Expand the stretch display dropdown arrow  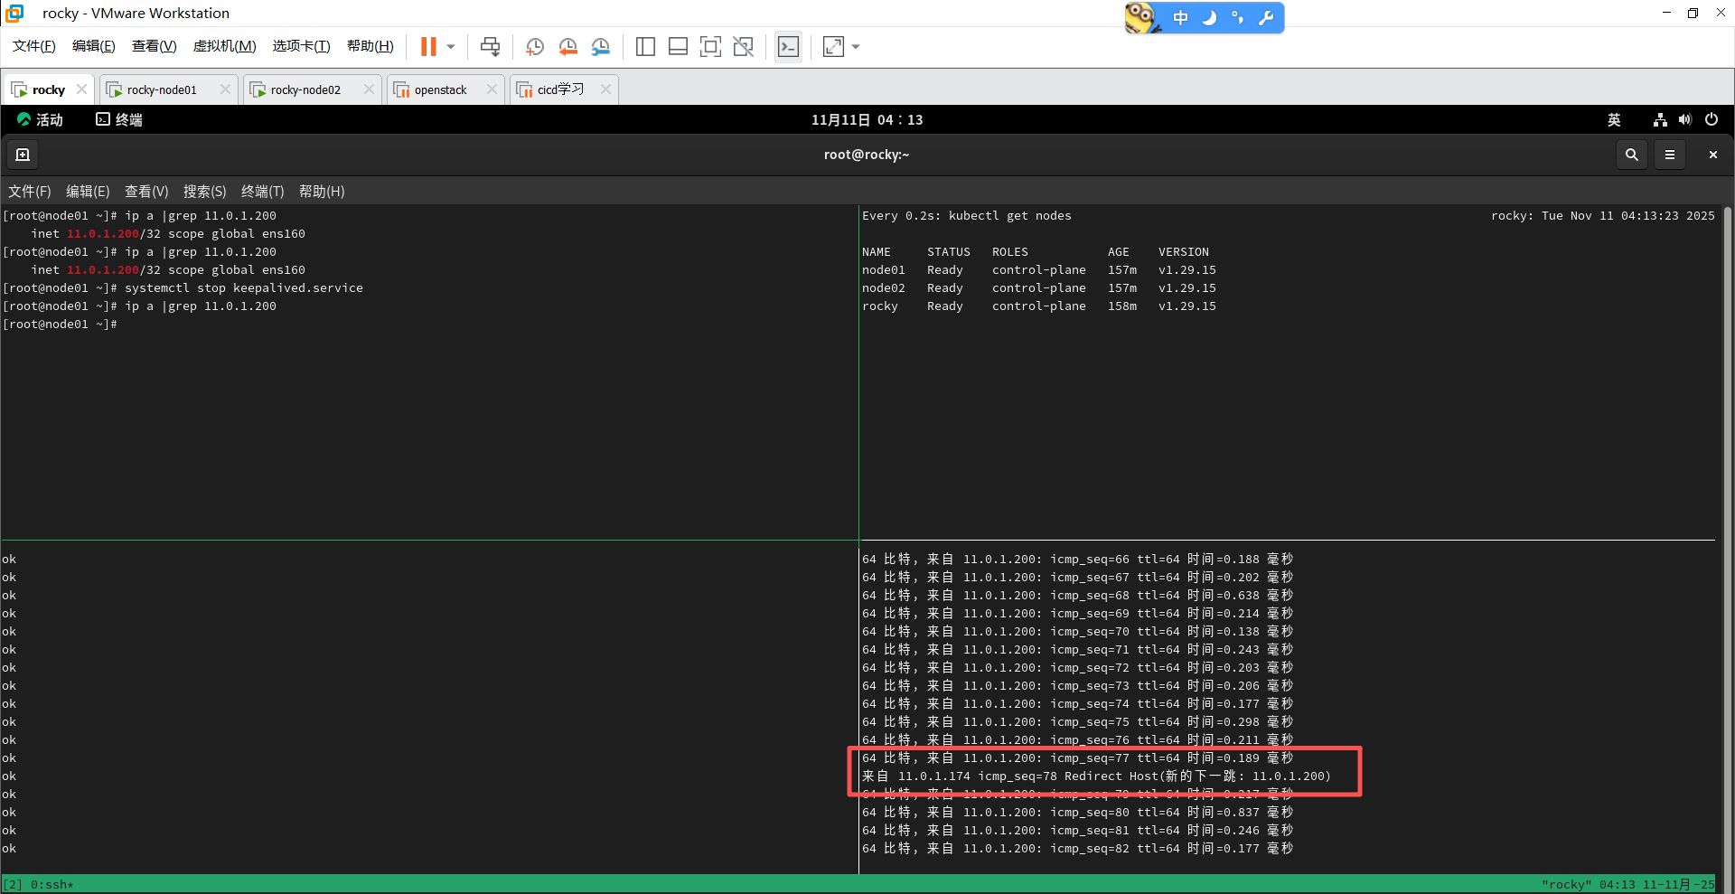(x=856, y=46)
